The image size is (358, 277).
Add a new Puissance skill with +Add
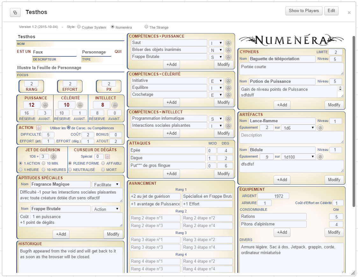(x=171, y=65)
